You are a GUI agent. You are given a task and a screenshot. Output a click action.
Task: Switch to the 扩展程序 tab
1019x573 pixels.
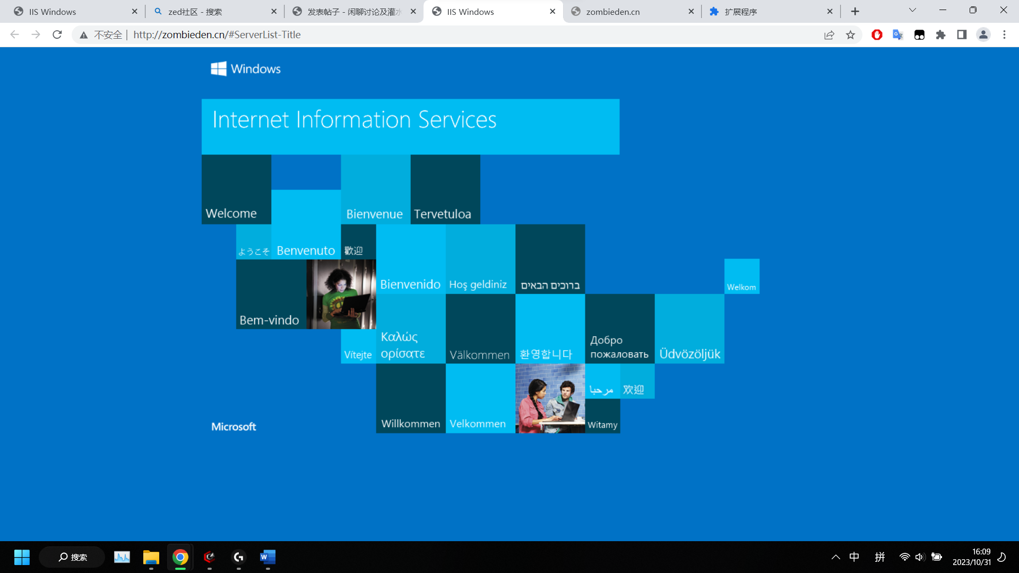(x=770, y=12)
